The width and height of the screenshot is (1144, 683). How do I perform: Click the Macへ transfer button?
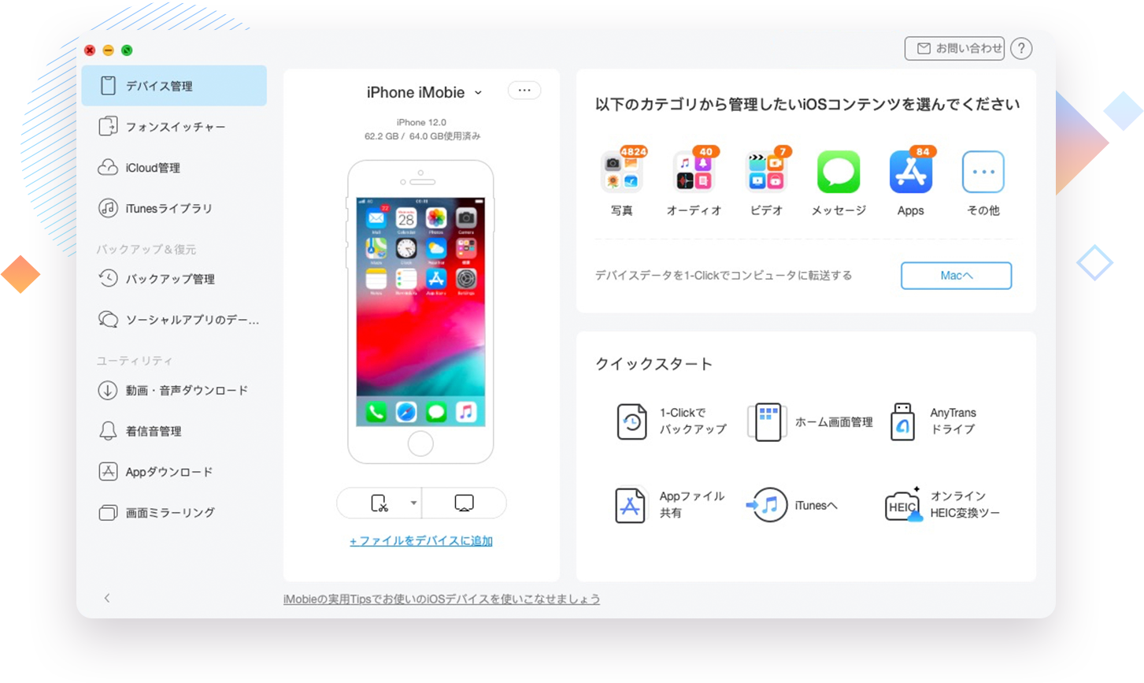pyautogui.click(x=956, y=276)
